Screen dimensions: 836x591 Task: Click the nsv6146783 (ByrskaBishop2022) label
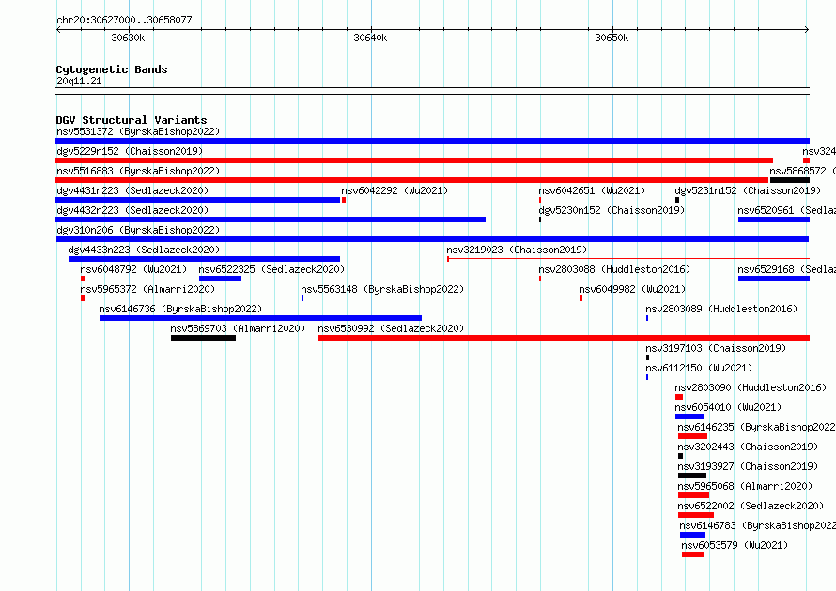click(x=758, y=525)
